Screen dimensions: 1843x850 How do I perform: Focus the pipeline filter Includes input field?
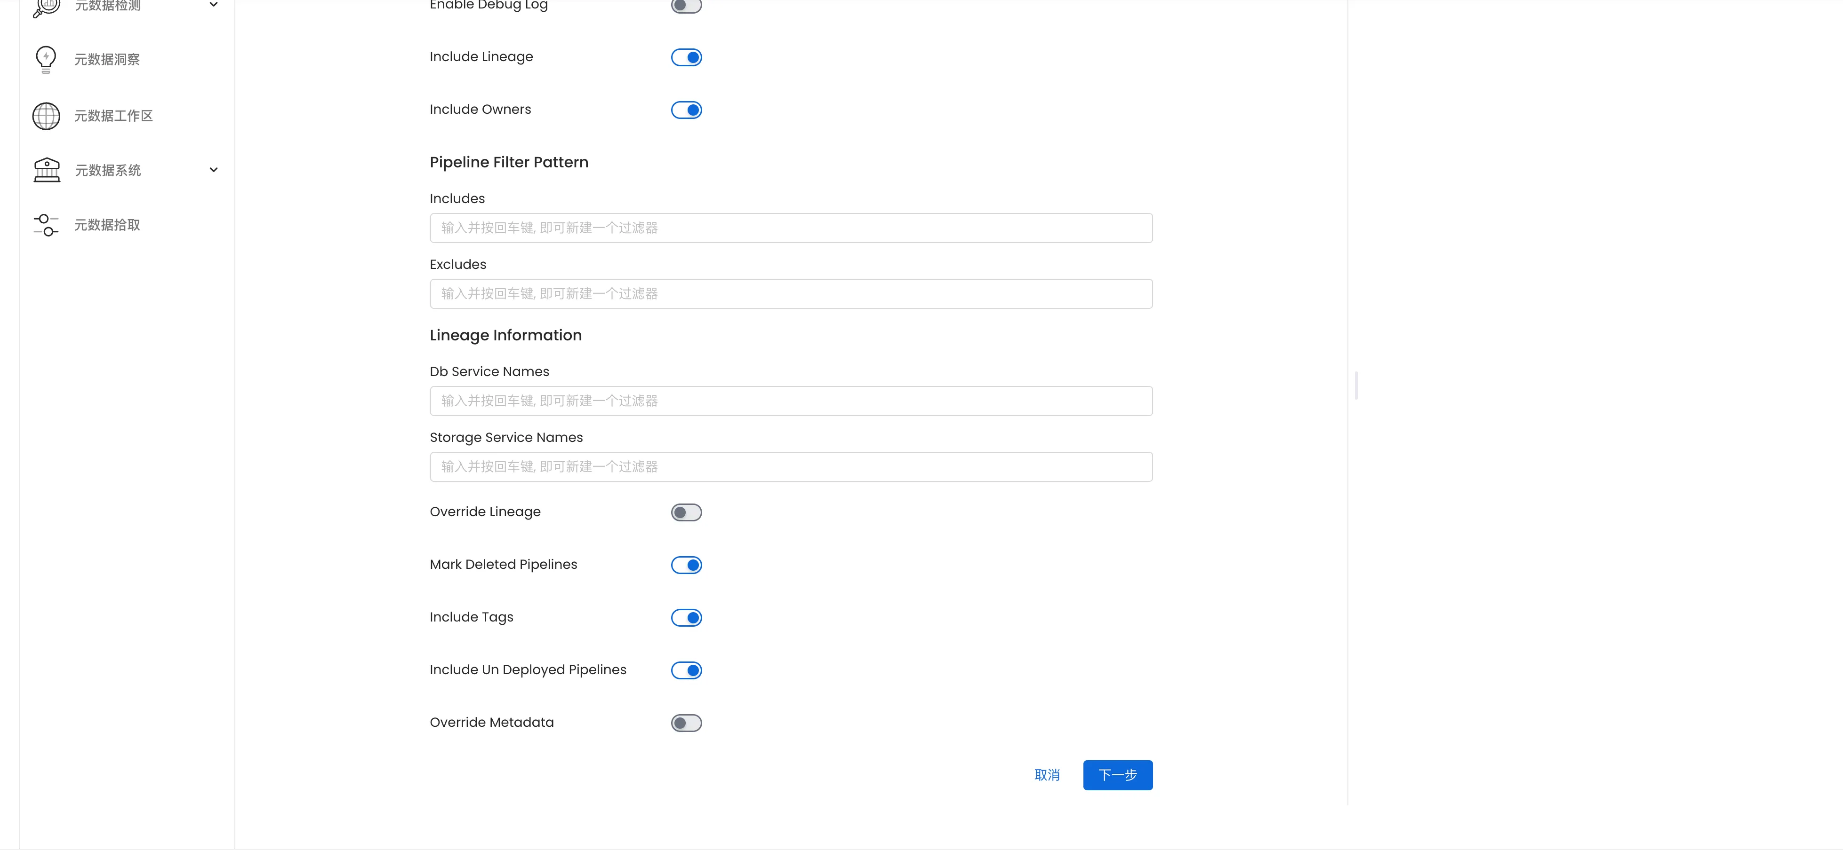click(x=791, y=228)
